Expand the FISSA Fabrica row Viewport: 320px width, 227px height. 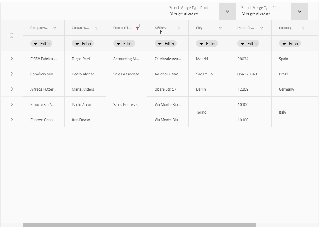(x=12, y=59)
